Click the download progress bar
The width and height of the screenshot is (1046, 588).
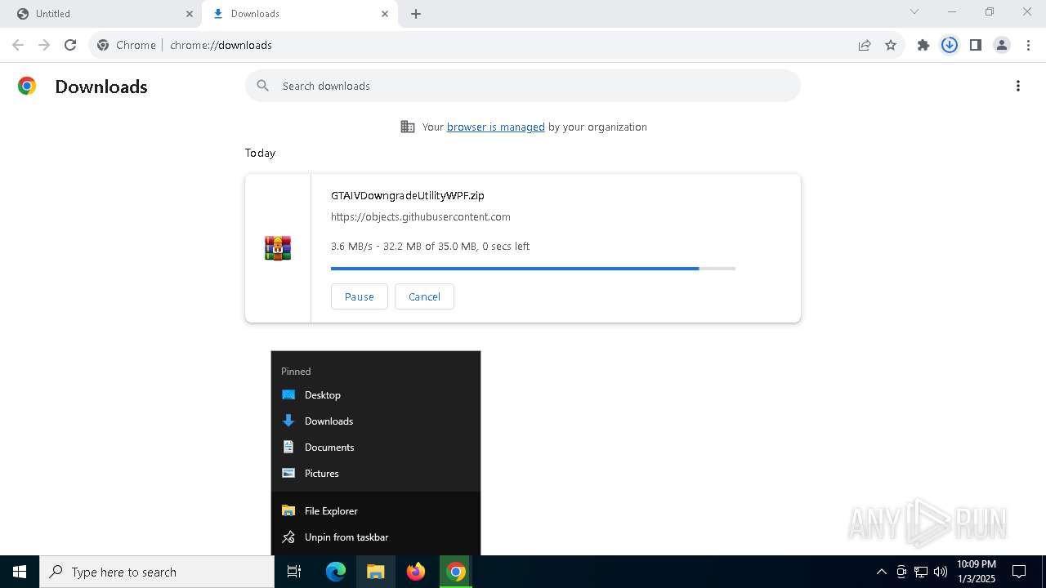click(x=533, y=268)
